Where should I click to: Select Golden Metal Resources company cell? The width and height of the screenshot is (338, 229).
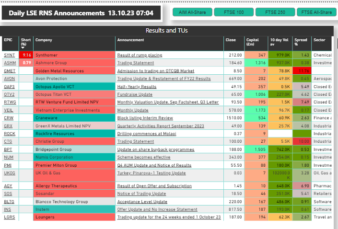[x=74, y=71]
